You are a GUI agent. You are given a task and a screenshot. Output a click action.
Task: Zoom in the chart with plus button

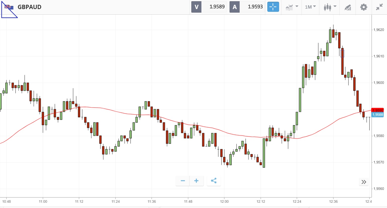coord(196,181)
